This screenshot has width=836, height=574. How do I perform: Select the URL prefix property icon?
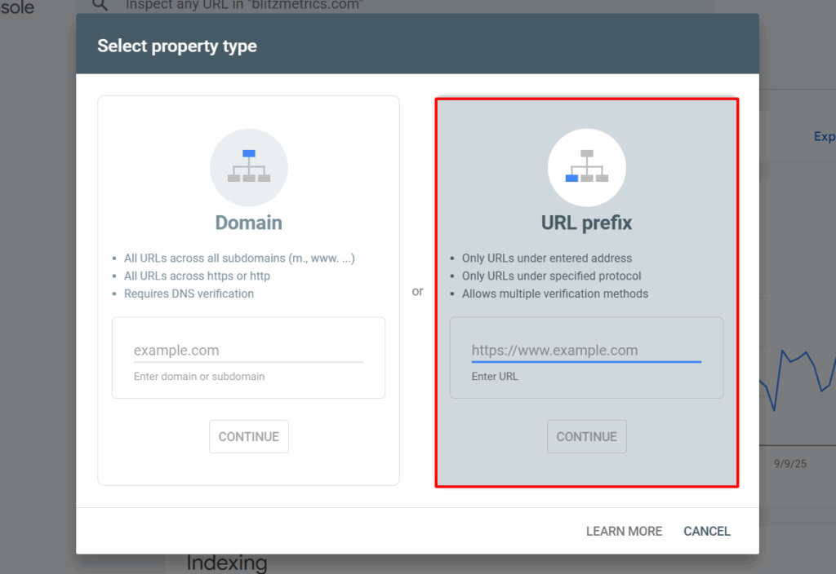coord(586,166)
